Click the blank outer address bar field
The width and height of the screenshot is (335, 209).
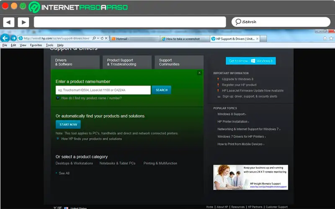tap(130, 22)
